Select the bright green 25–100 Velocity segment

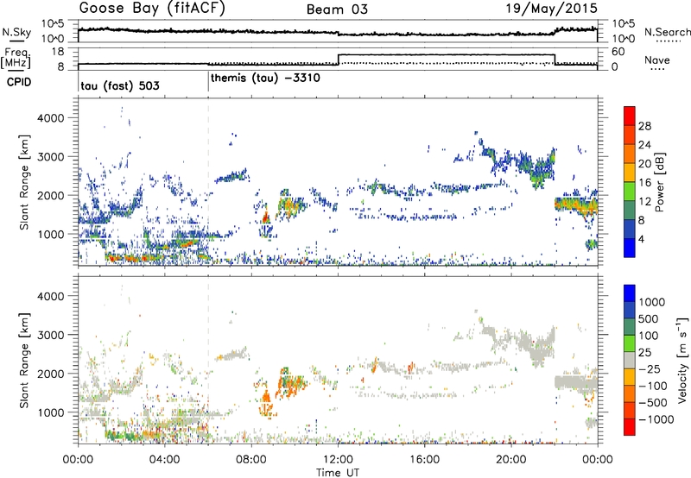point(630,343)
